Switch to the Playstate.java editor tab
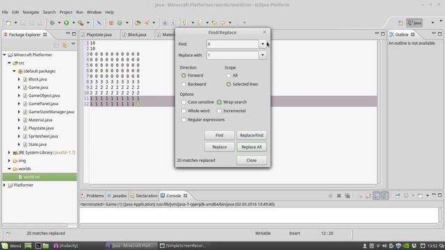The width and height of the screenshot is (445, 250). pos(99,35)
